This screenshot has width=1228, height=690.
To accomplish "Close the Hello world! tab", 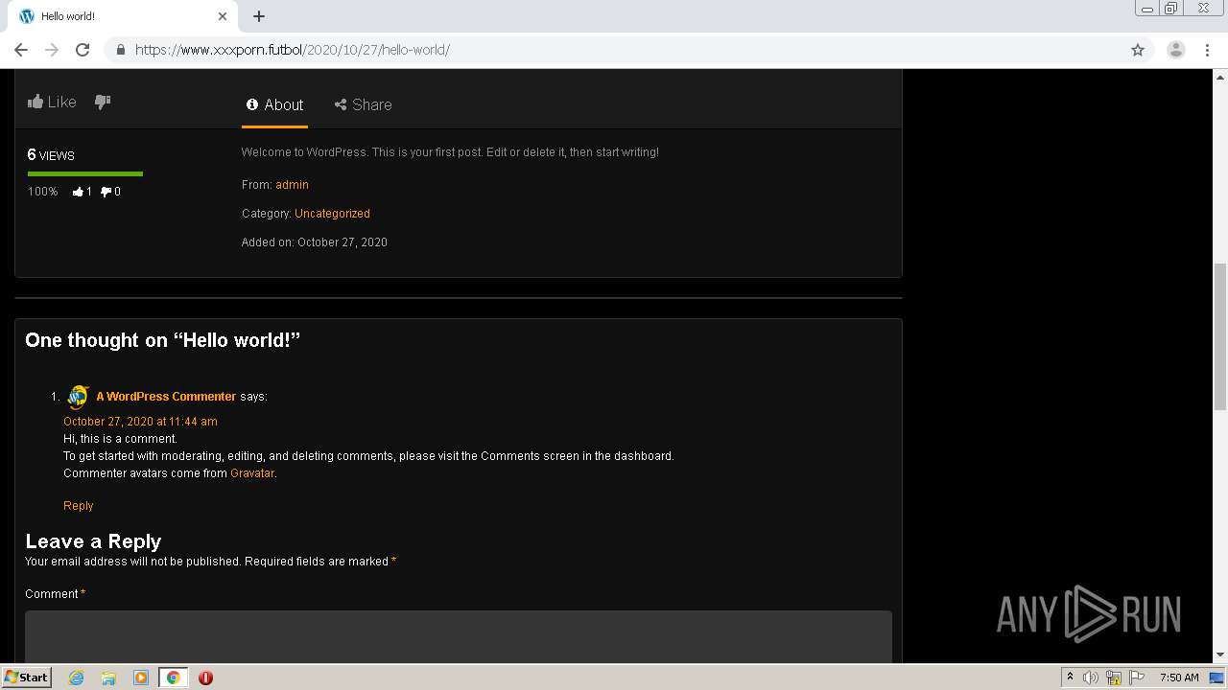I will [223, 16].
